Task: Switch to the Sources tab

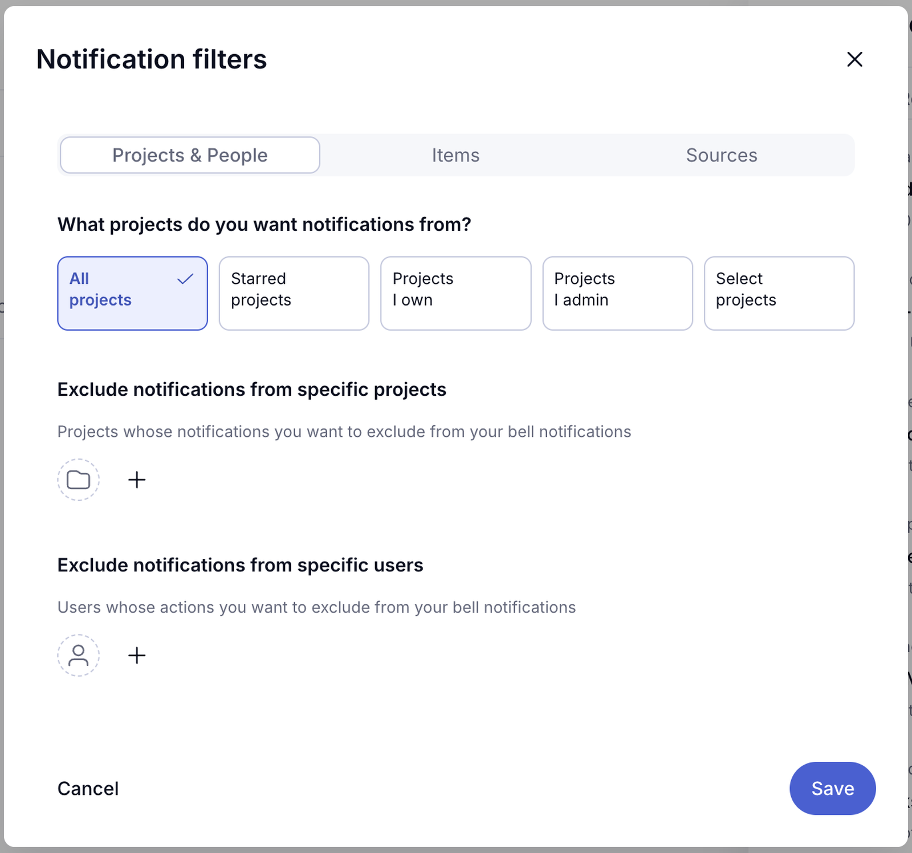Action: pos(722,155)
